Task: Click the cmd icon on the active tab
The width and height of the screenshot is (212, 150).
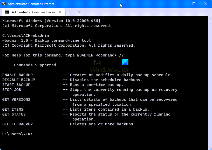Action: [x=7, y=12]
